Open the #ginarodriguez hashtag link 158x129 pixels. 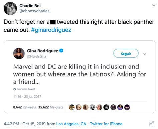pos(51,30)
